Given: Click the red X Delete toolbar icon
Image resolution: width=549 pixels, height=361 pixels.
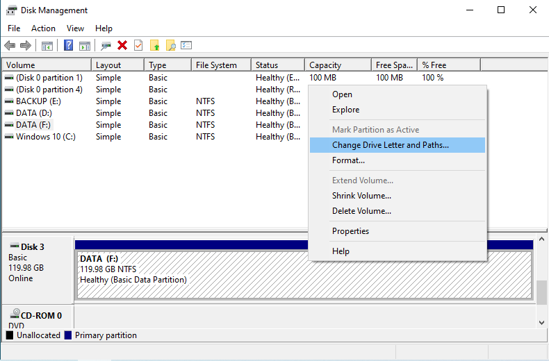Looking at the screenshot, I should (122, 45).
